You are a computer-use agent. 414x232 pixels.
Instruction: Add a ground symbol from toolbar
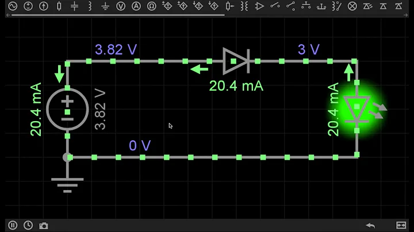tap(105, 6)
